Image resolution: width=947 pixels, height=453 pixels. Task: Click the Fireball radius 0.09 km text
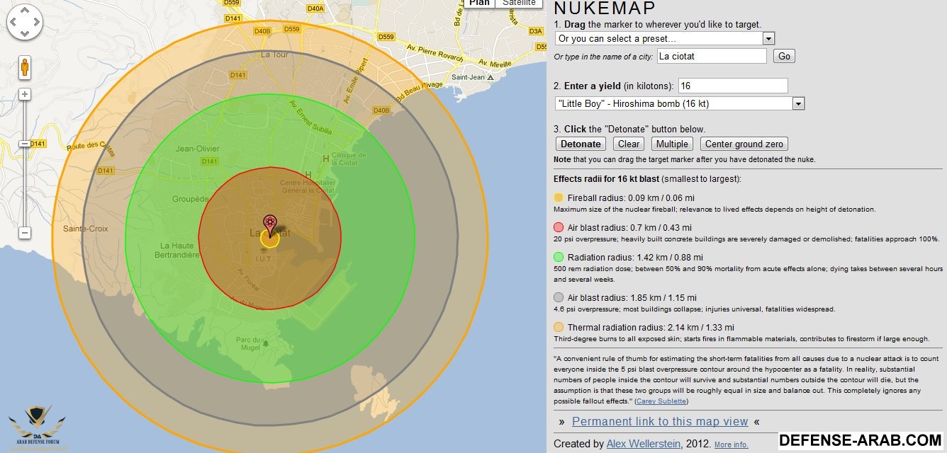pyautogui.click(x=631, y=197)
